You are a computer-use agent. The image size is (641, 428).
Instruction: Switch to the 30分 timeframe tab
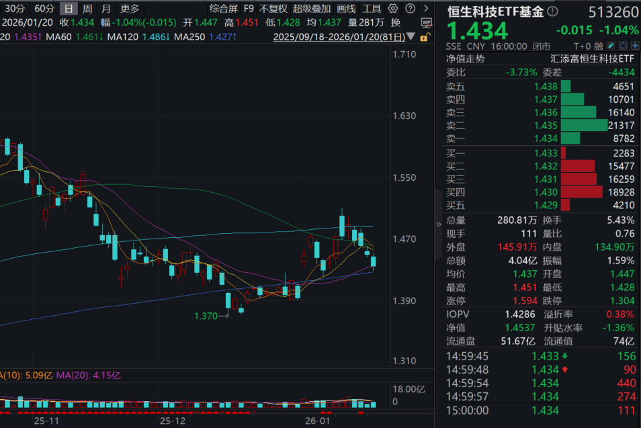coord(14,9)
